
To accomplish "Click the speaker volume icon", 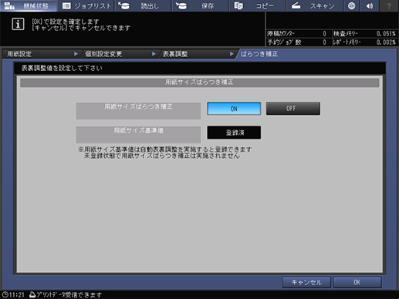I will pyautogui.click(x=370, y=5).
